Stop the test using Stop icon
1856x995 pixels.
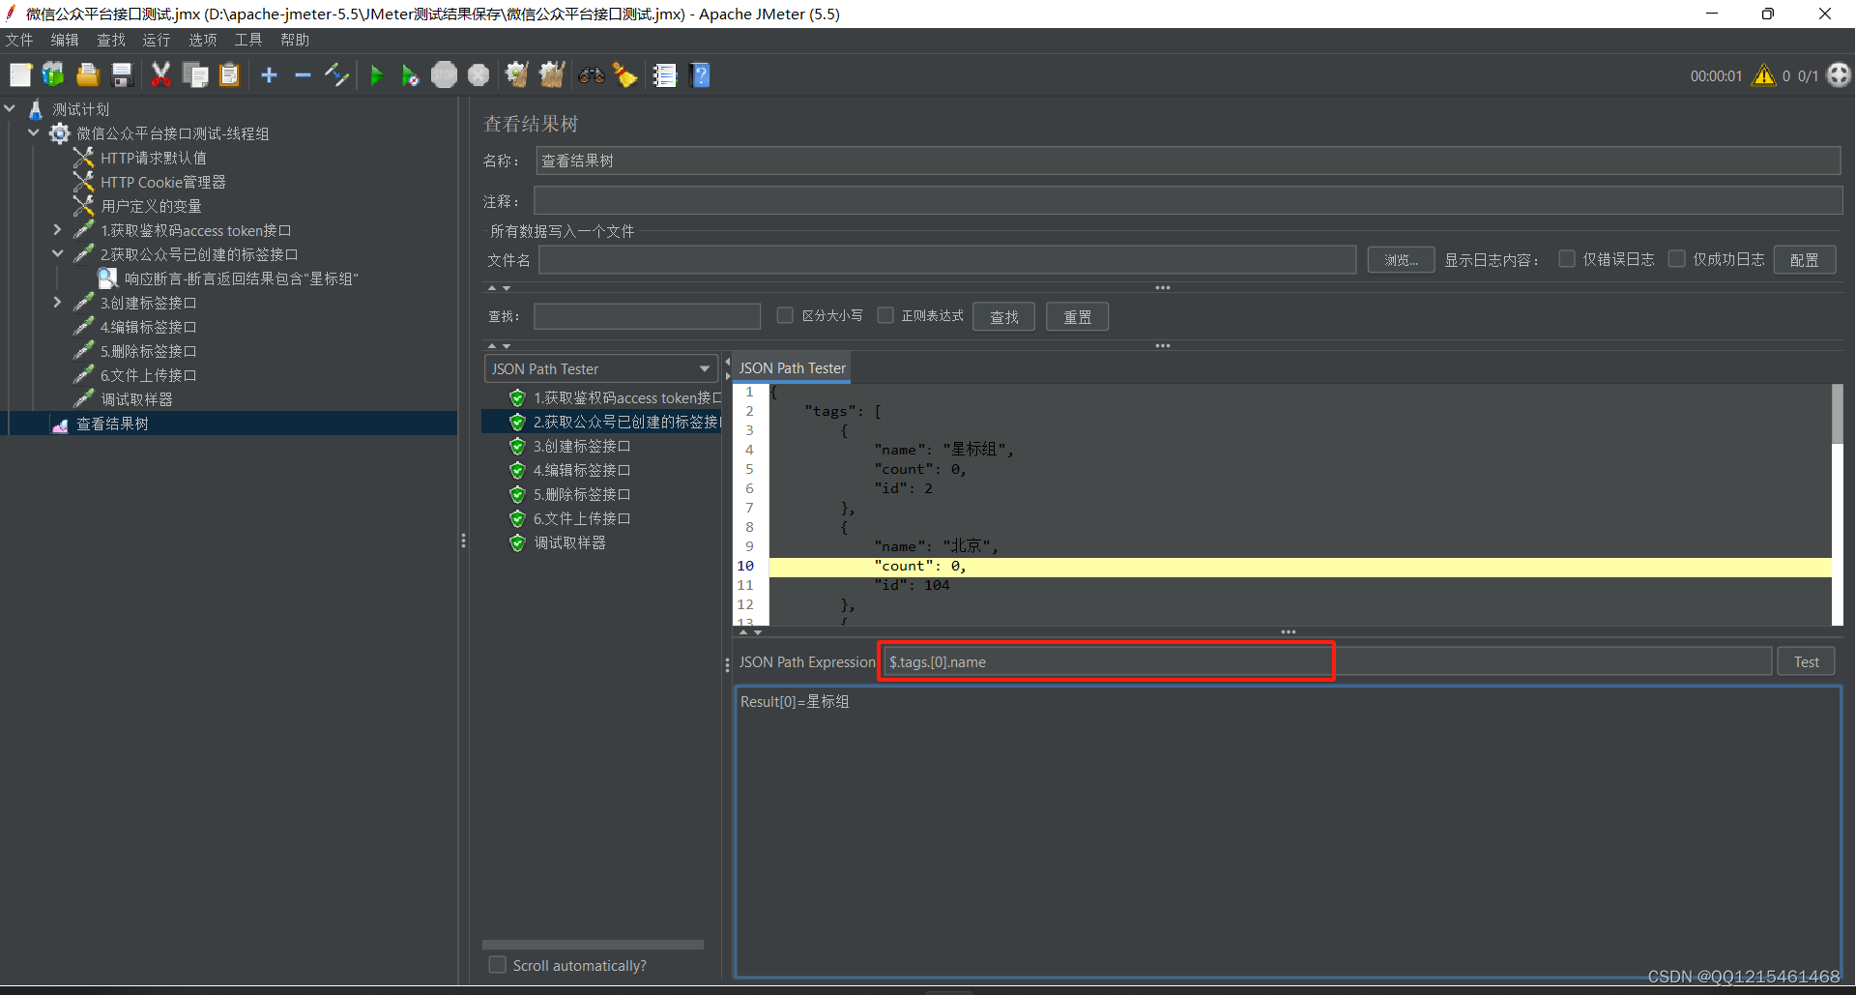(x=444, y=75)
